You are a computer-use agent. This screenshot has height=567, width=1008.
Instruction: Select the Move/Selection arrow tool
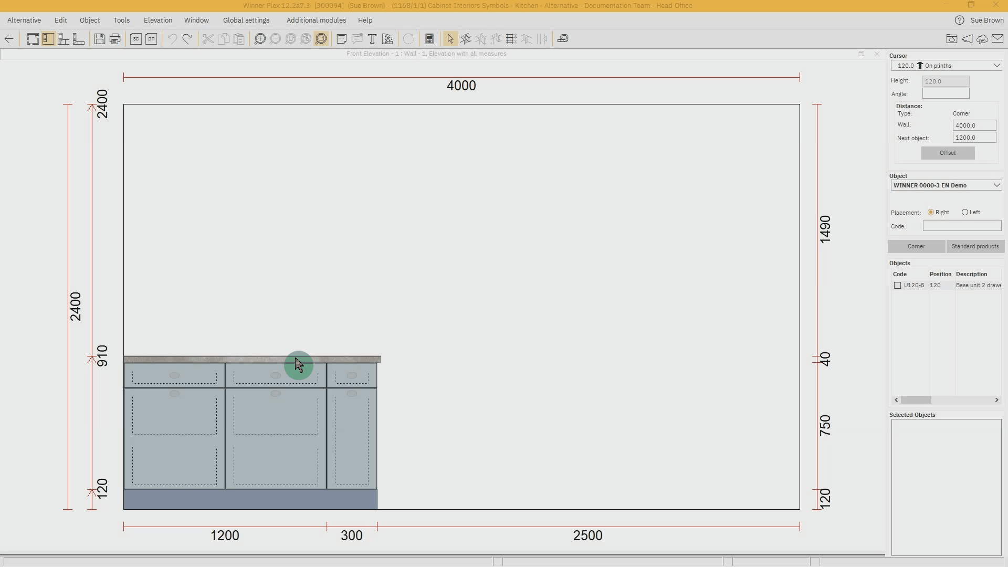(450, 38)
